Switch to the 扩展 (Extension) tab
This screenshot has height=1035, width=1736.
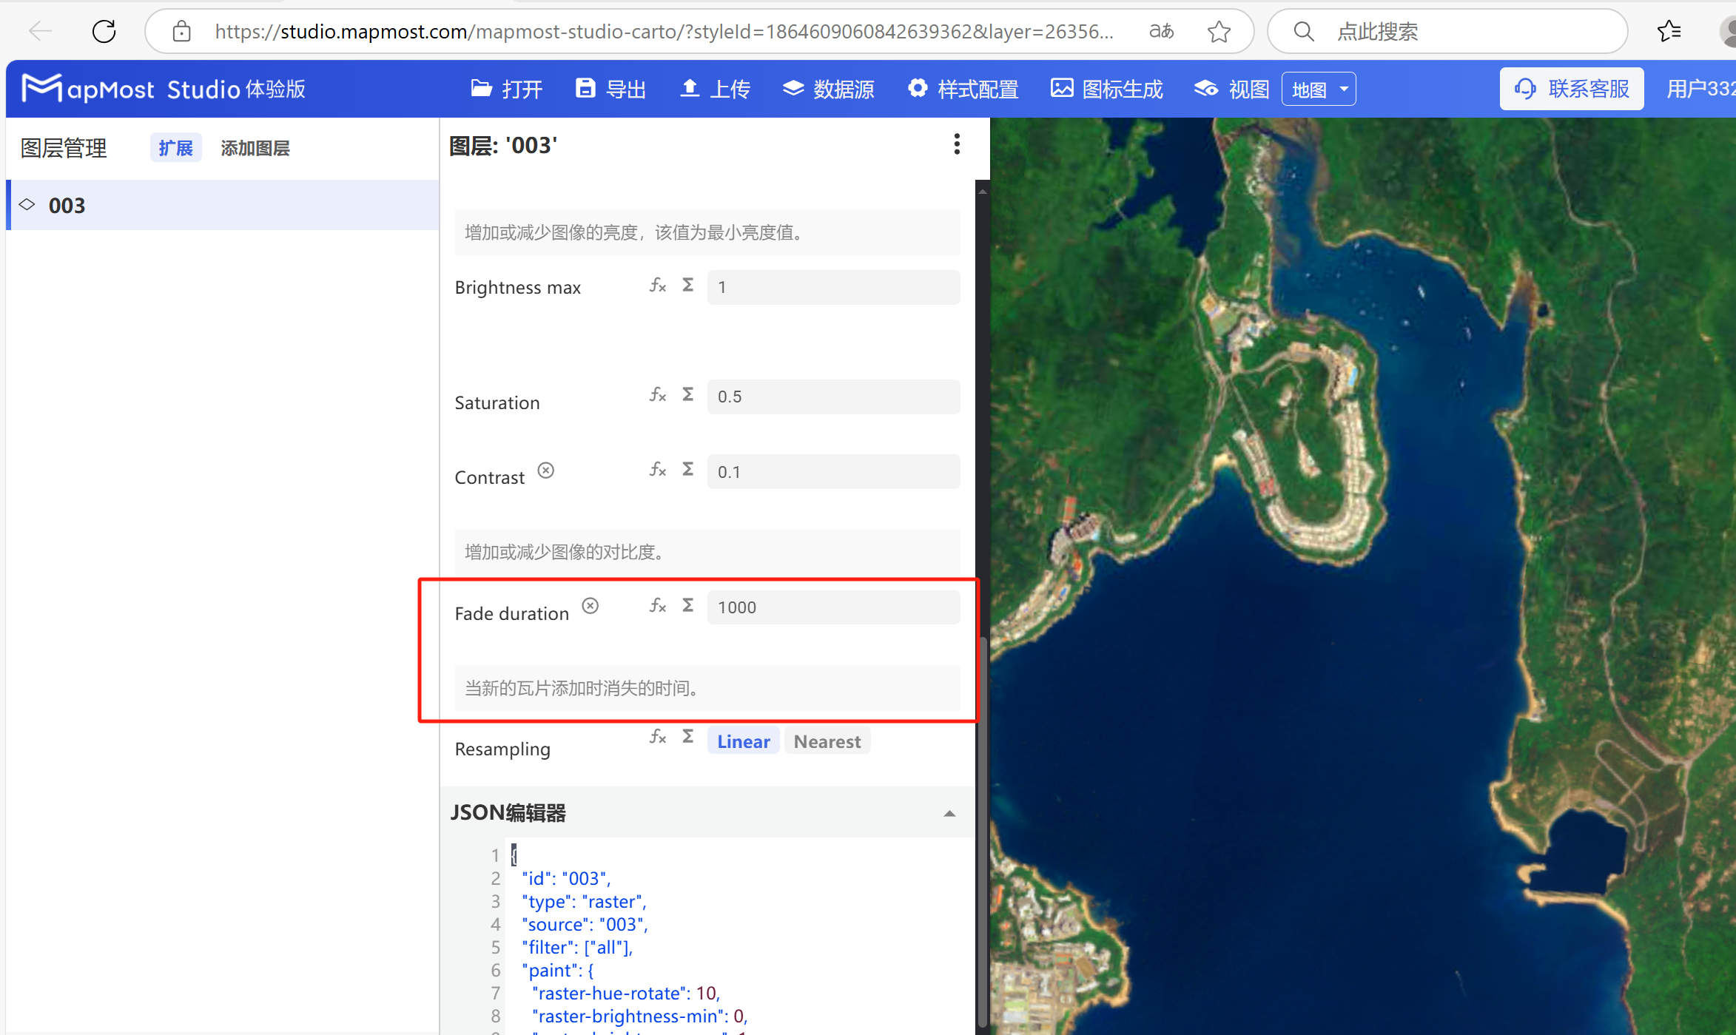(175, 147)
